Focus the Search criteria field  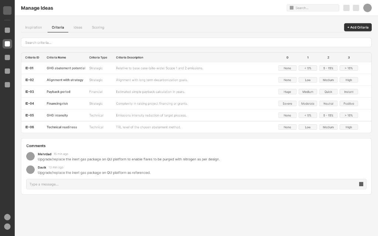(x=196, y=43)
